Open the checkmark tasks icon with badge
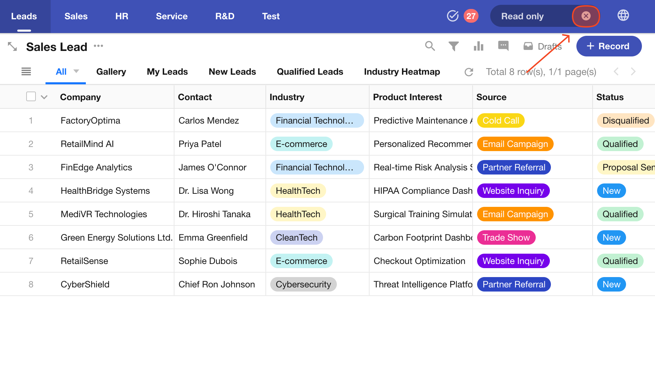Image resolution: width=655 pixels, height=391 pixels. [453, 16]
